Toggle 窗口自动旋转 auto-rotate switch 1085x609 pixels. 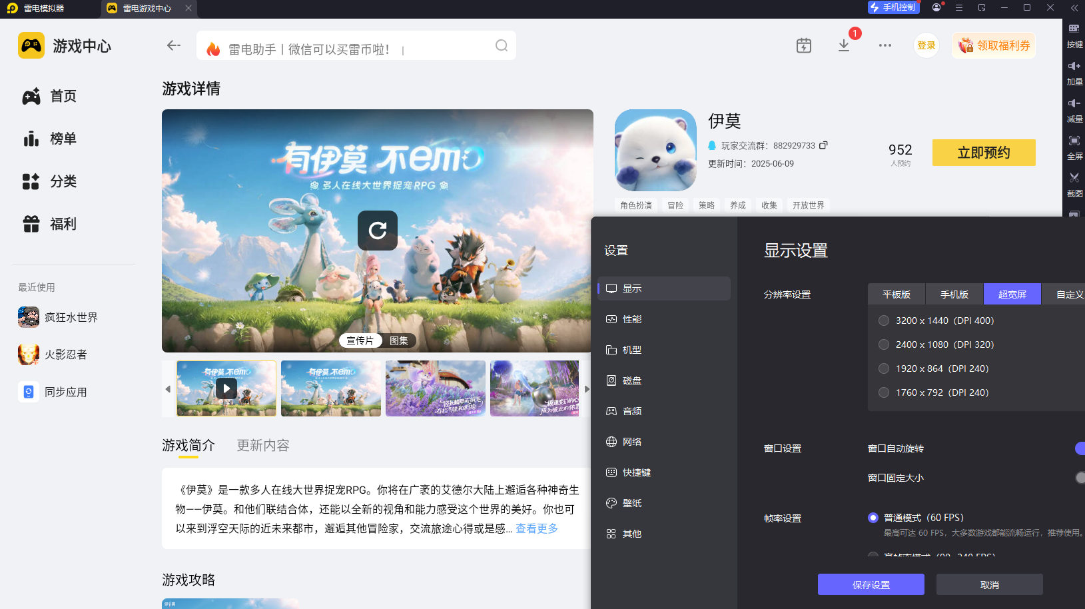(1080, 448)
